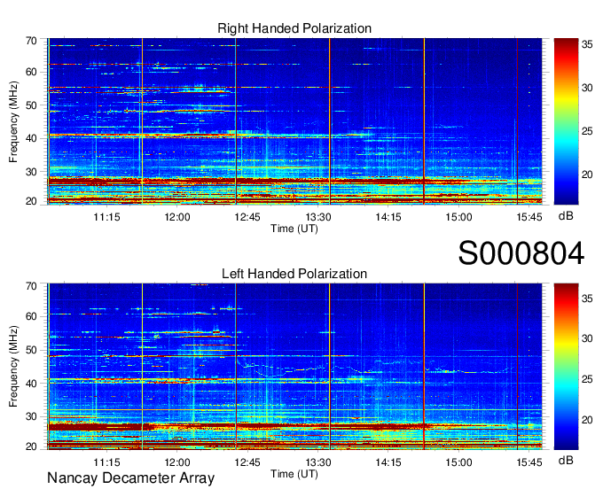Click the 'Left Handed Polarization' title
603x489 pixels.
click(294, 274)
